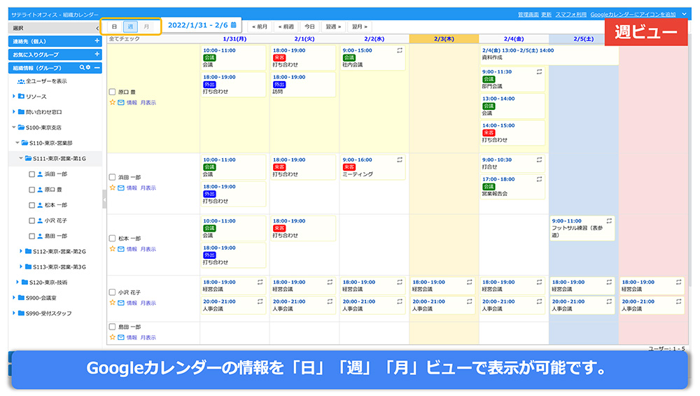This screenshot has height=396, width=700.
Task: Collapse the S110-東京-営業部 folder
Action: 17,143
